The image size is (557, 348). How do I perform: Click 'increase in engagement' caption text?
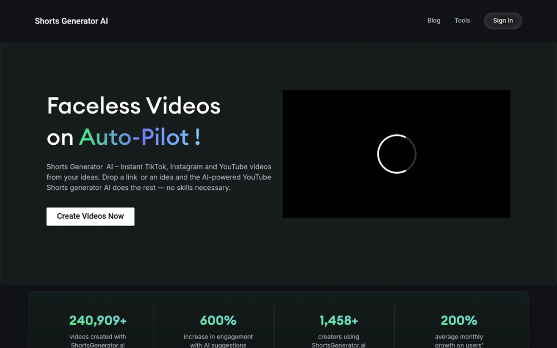pos(218,337)
